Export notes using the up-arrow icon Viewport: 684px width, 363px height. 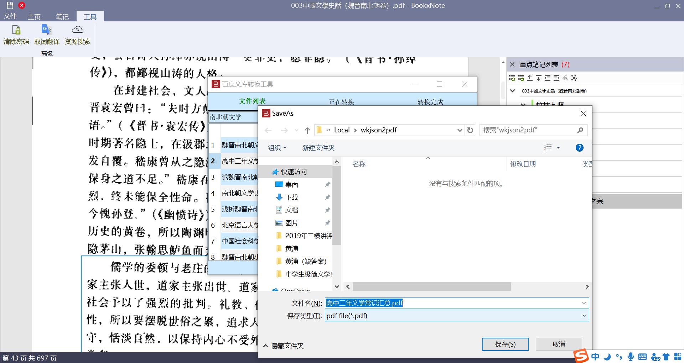530,78
